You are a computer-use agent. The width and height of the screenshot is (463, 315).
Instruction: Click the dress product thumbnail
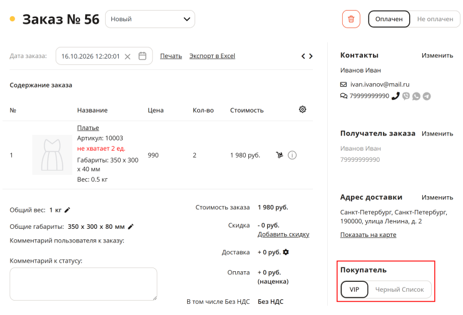[52, 155]
